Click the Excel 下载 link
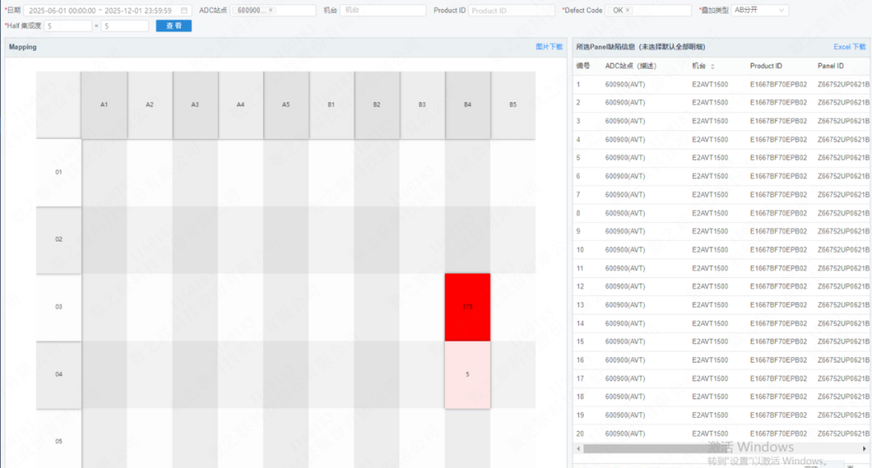This screenshot has height=468, width=872. [849, 47]
